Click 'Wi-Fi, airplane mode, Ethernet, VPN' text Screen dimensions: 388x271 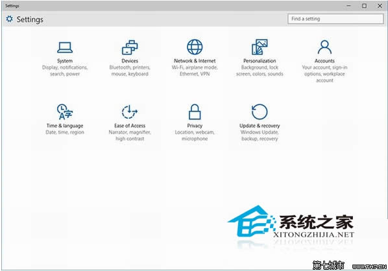[195, 71]
